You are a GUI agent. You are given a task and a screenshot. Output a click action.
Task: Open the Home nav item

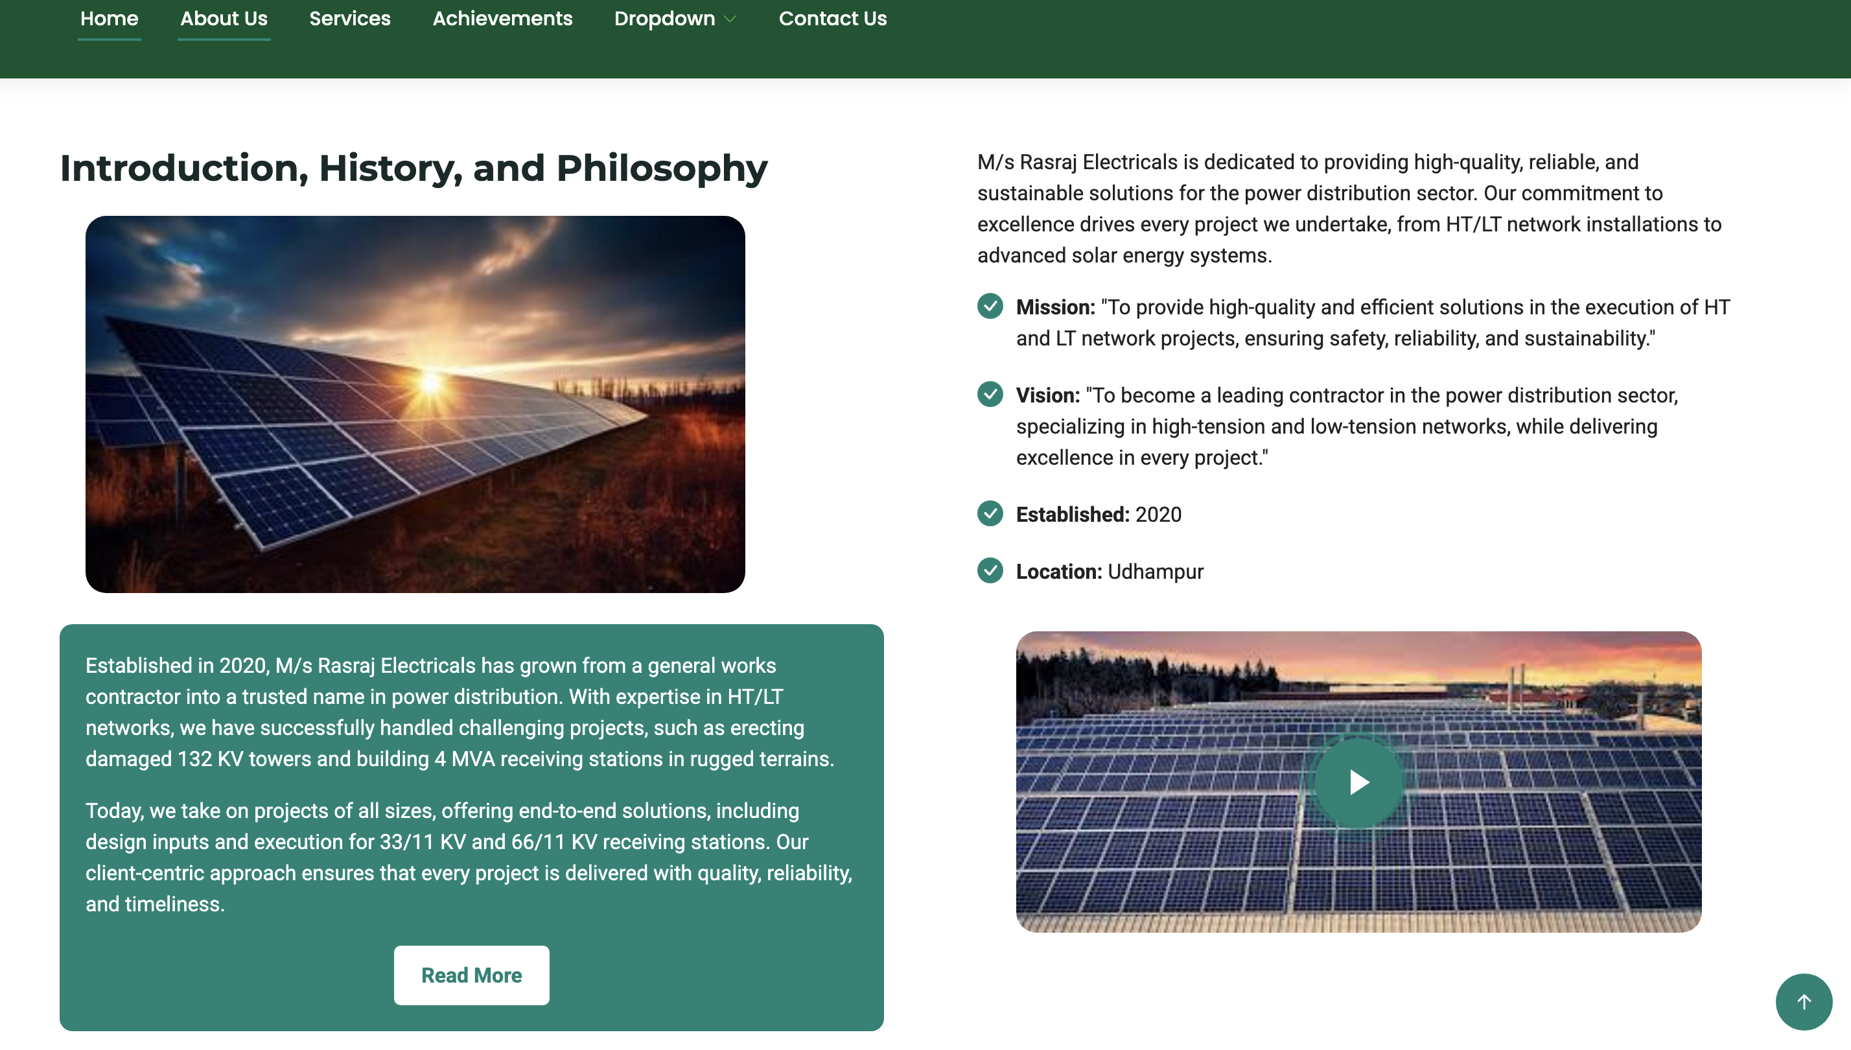tap(109, 19)
